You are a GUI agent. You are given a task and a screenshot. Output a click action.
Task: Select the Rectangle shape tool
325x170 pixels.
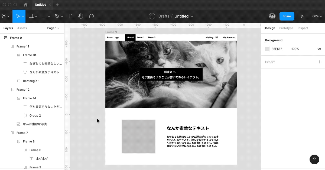click(44, 16)
